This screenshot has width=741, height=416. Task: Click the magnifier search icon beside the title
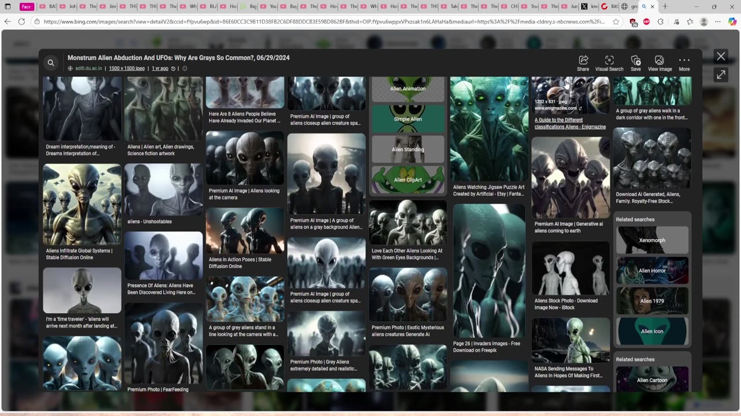(51, 63)
